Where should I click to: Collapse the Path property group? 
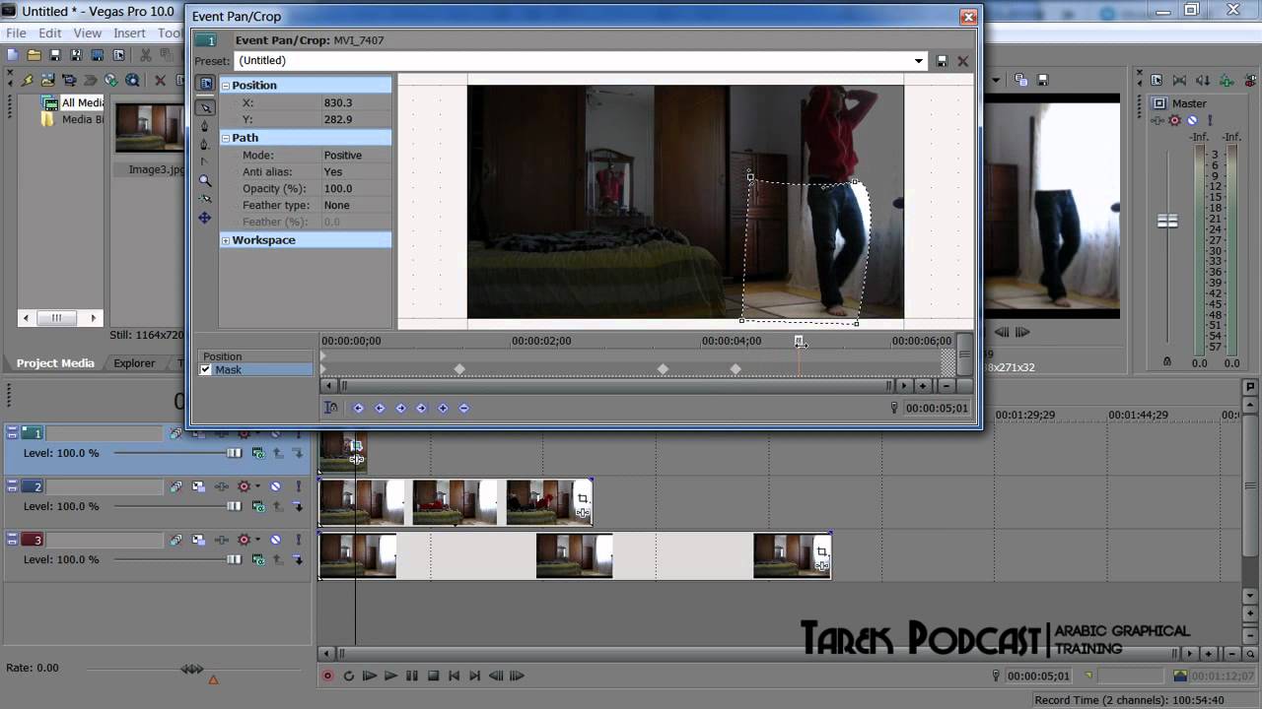click(x=226, y=138)
